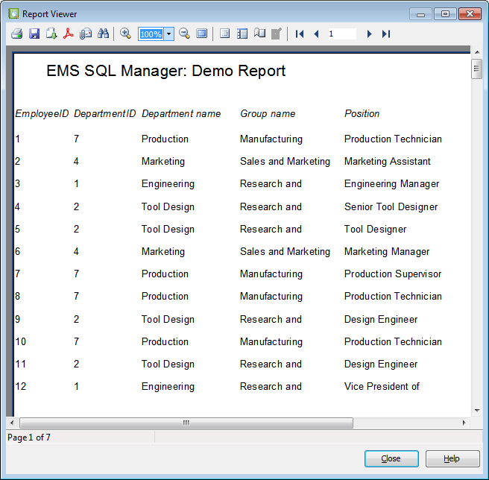The image size is (489, 480).
Task: Click 'Marketing Assistant' position cell
Action: point(387,161)
